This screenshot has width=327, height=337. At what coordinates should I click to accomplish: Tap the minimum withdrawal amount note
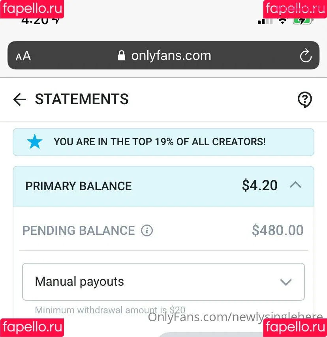click(110, 310)
